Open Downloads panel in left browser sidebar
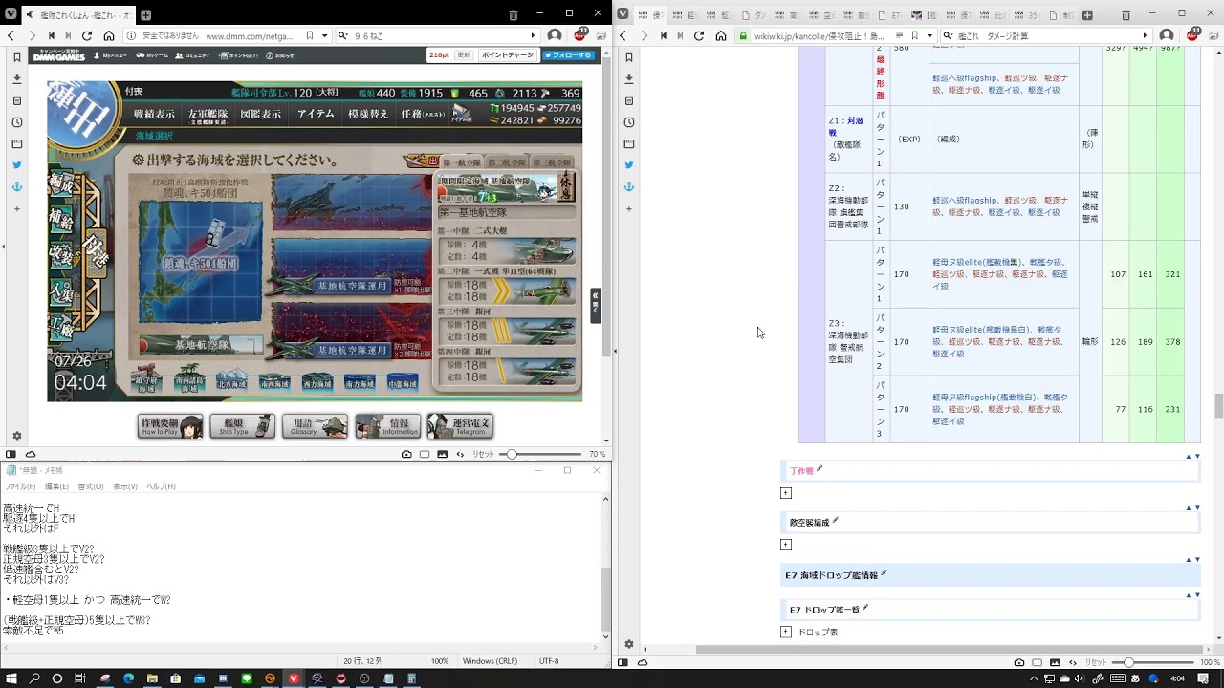 pos(17,79)
